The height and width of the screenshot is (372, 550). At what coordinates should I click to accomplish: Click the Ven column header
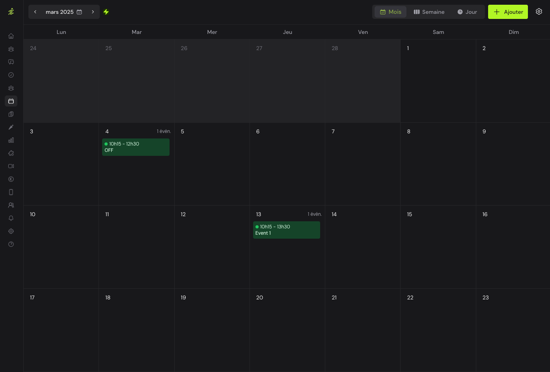pyautogui.click(x=363, y=32)
